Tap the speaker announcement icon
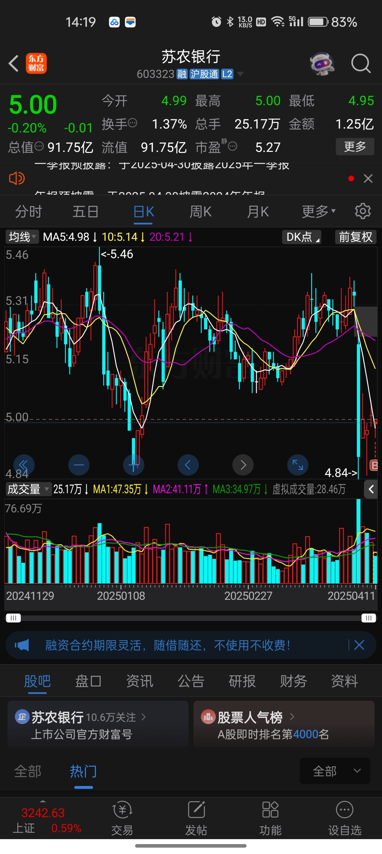382x854 pixels. point(17,178)
